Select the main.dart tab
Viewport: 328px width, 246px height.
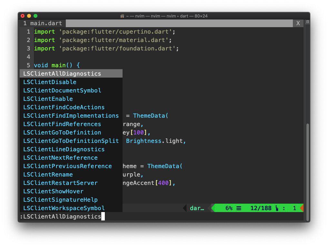point(43,23)
